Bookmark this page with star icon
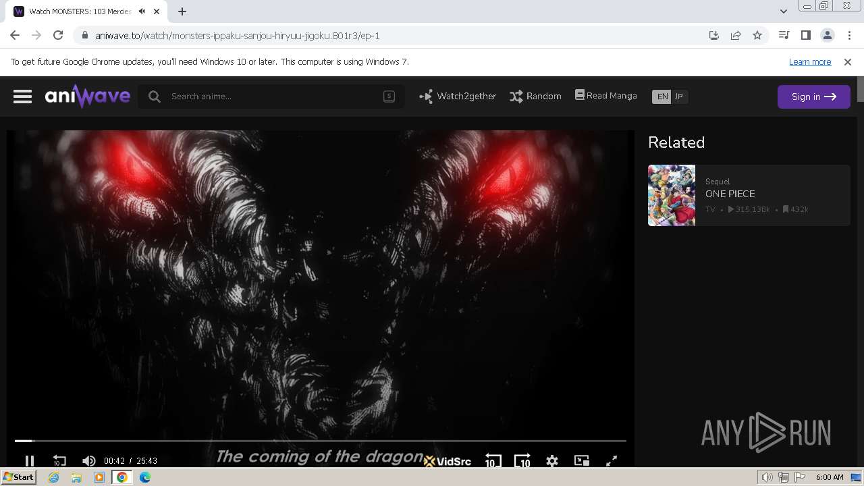Image resolution: width=864 pixels, height=486 pixels. 757,36
